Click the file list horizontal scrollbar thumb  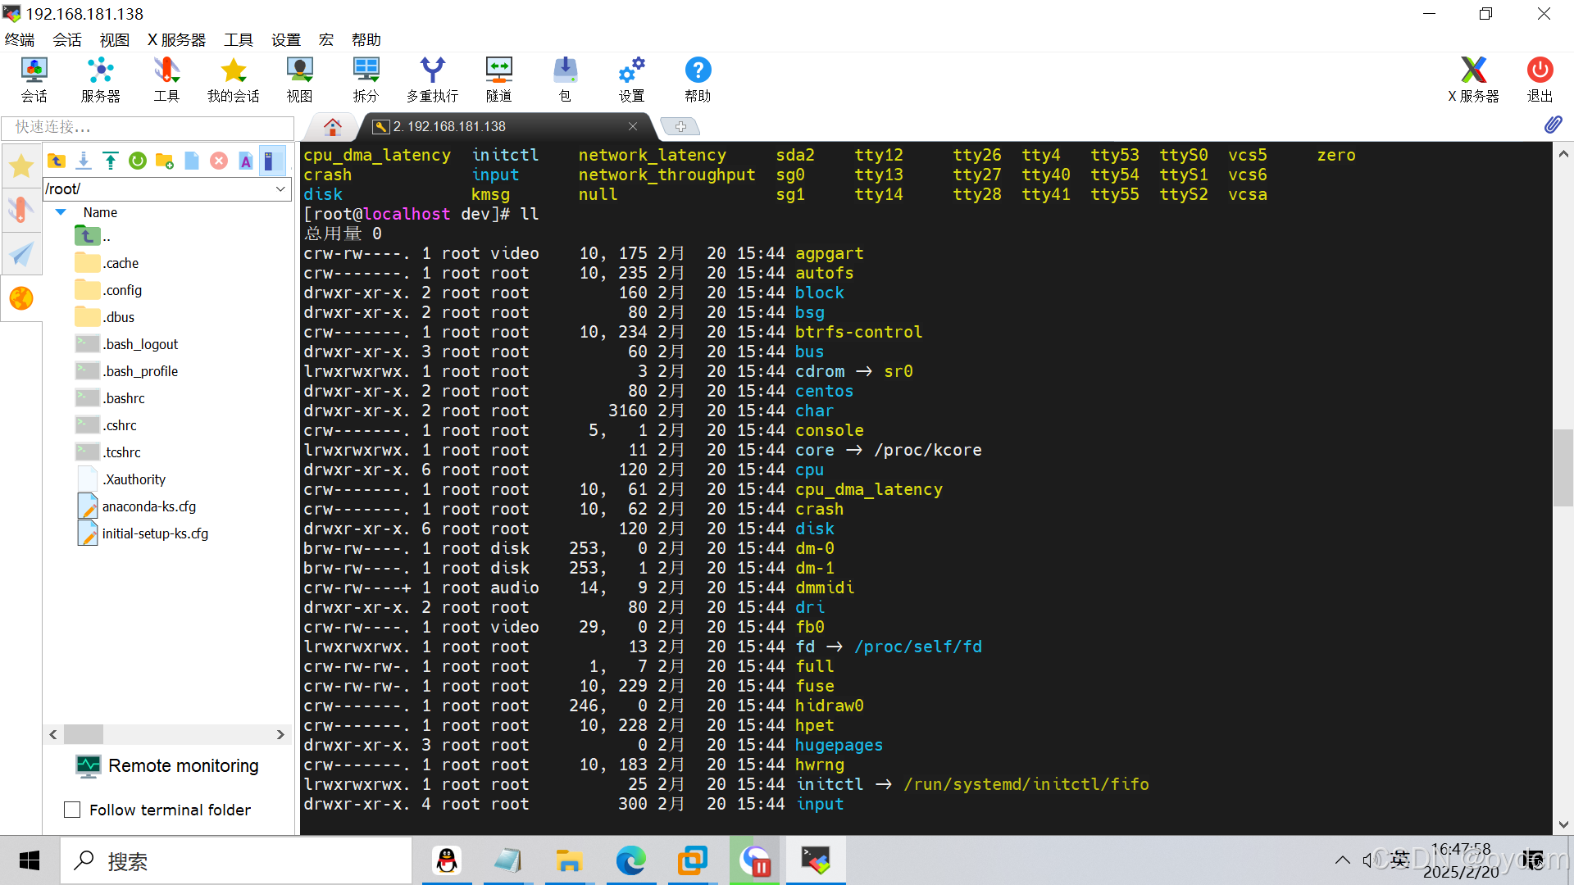pyautogui.click(x=84, y=734)
